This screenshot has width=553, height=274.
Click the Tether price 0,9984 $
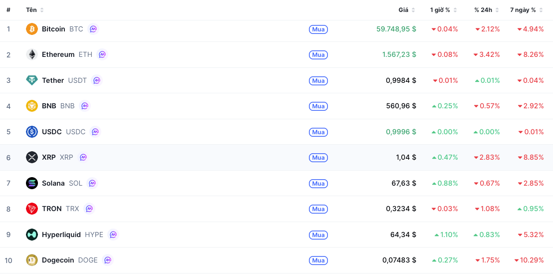[401, 80]
